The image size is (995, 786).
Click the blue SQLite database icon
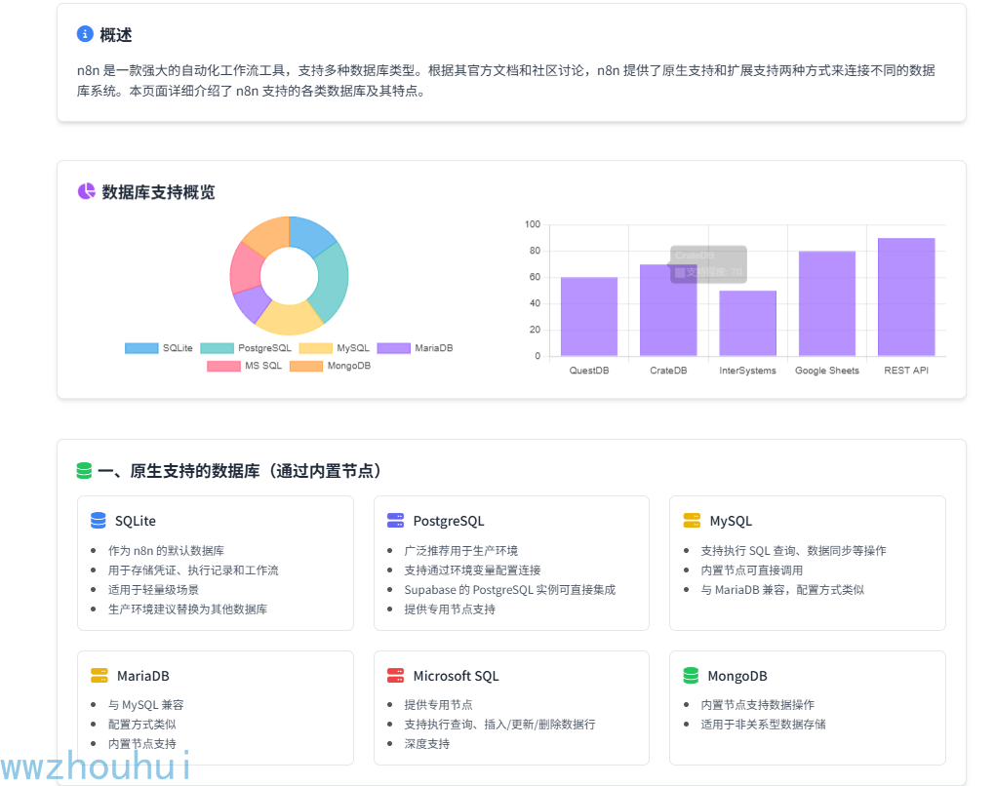99,520
